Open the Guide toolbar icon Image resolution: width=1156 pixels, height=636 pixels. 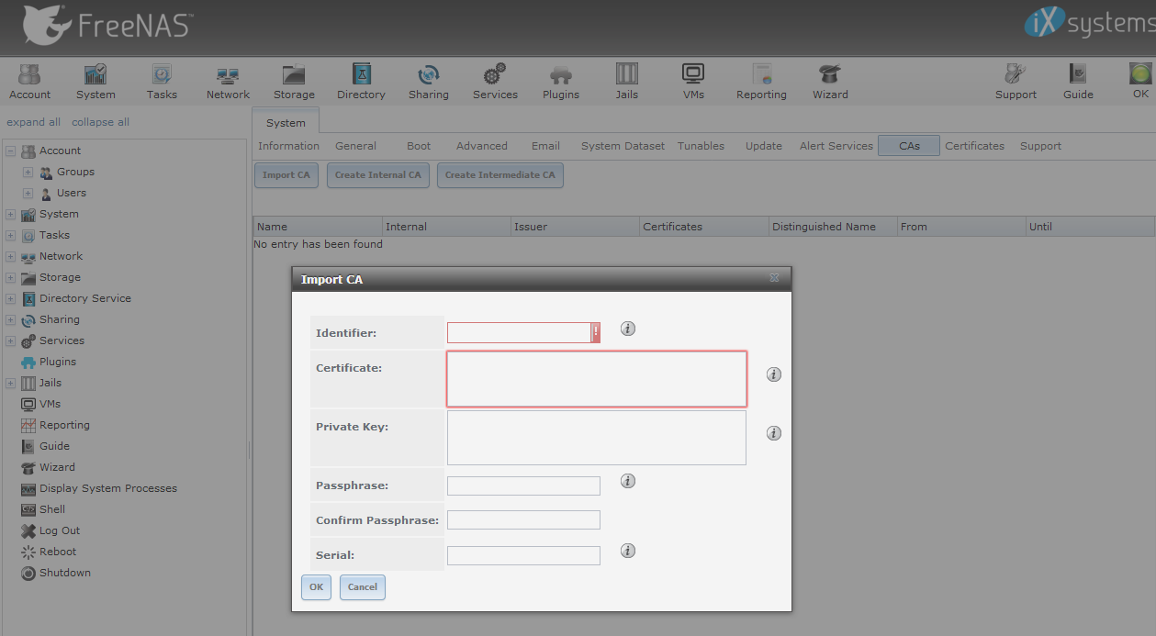[1078, 82]
